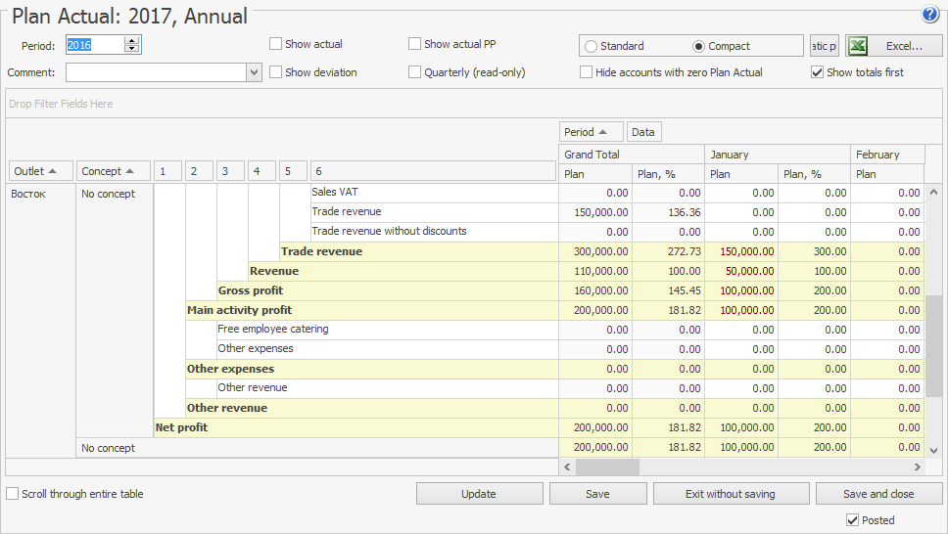Toggle the Show deviation checkbox
Viewport: 948px width, 534px height.
[x=276, y=72]
